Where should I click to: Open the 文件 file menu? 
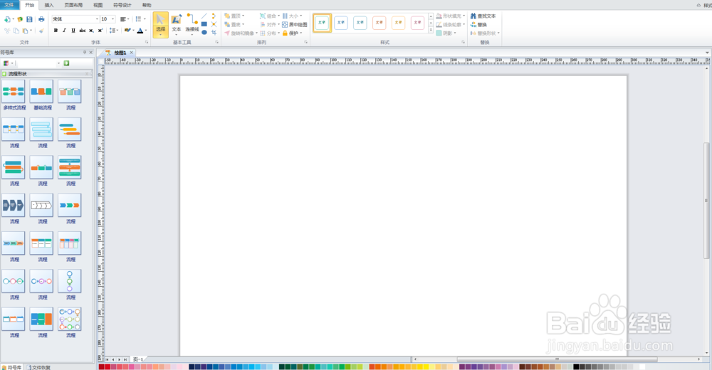[9, 5]
